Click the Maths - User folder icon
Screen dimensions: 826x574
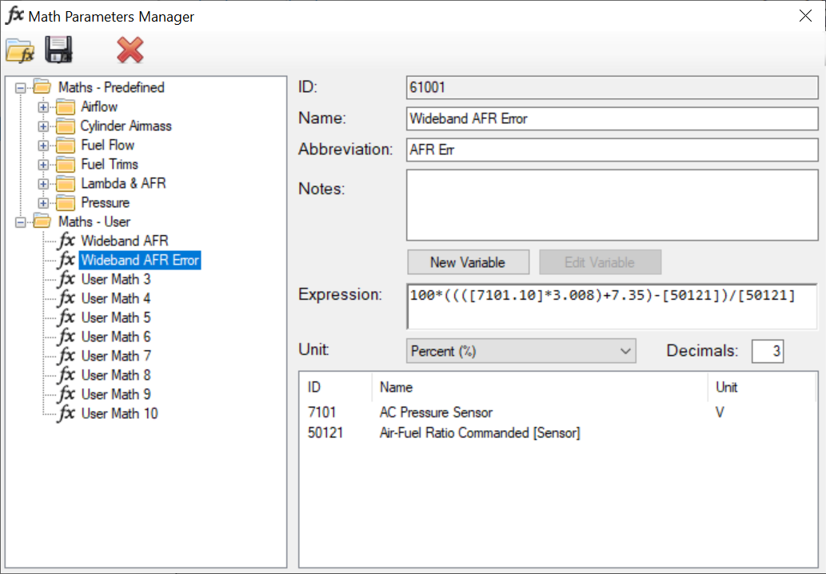pyautogui.click(x=42, y=221)
